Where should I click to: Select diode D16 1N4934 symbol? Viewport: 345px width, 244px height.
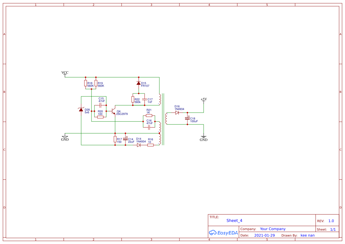click(177, 113)
